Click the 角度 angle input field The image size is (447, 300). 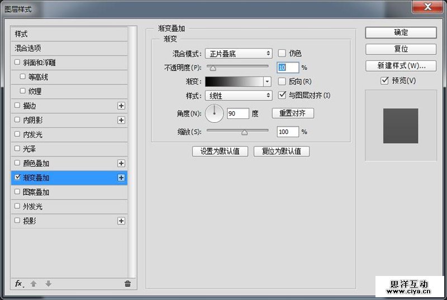coord(237,113)
